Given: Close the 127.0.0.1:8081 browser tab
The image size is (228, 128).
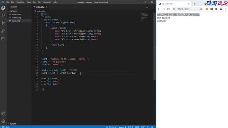Looking at the screenshot, I should tap(188, 4).
